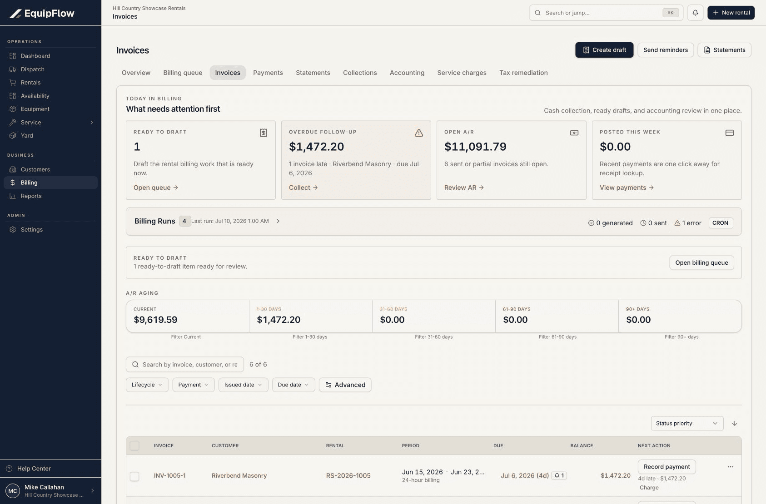766x504 pixels.
Task: Expand the Service submenu chevron
Action: click(x=92, y=122)
